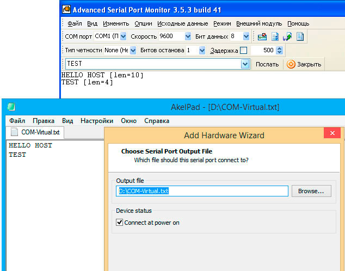Click the TEST [len=4] log line
The height and width of the screenshot is (271, 345).
point(87,82)
